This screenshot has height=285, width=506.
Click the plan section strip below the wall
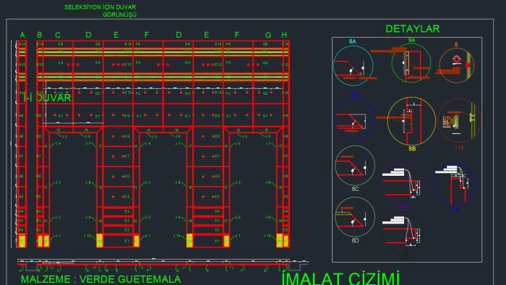tap(163, 264)
